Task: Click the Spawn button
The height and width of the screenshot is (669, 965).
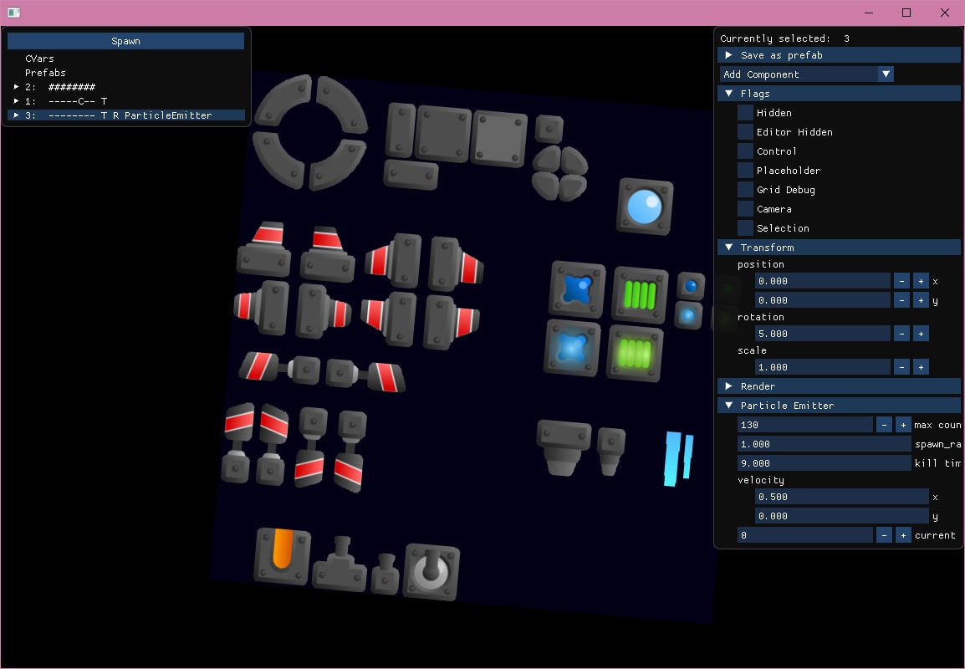Action: point(125,41)
